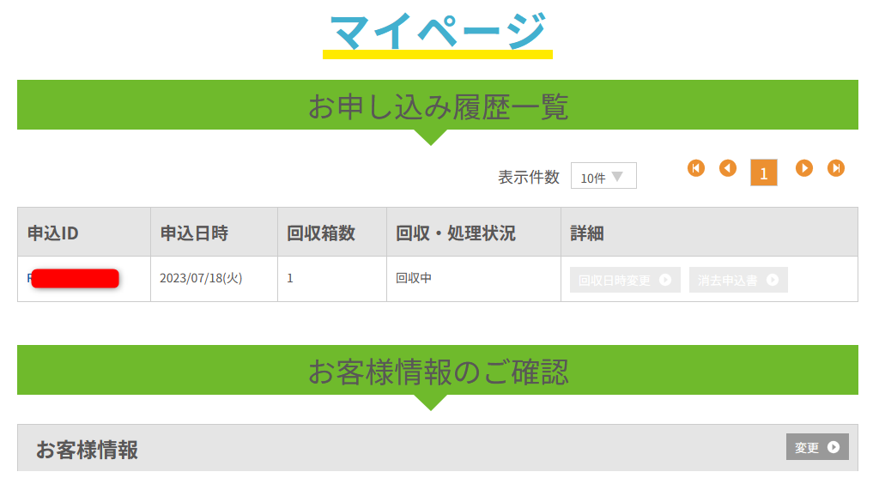Go to the previous page arrow

pyautogui.click(x=728, y=168)
